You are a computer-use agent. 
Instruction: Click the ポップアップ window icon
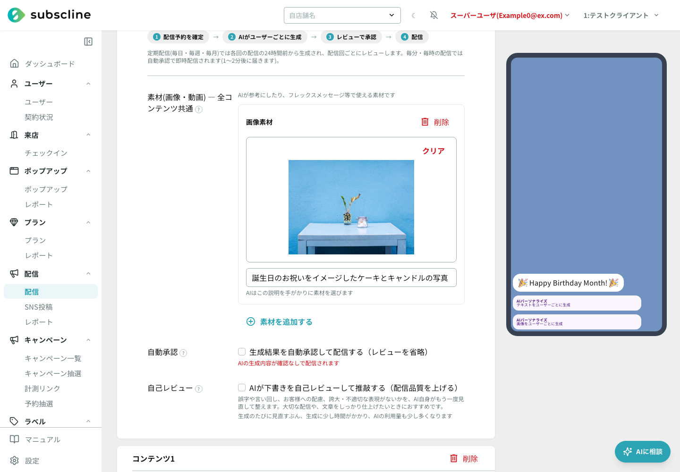[14, 171]
